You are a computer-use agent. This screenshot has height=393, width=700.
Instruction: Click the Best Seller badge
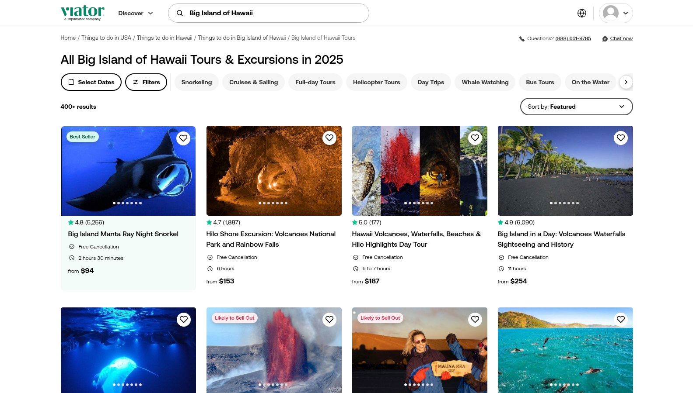pos(82,137)
